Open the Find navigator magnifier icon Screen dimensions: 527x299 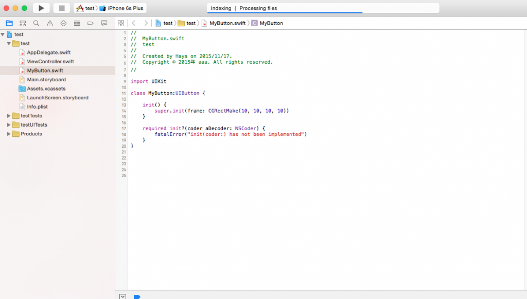(36, 23)
